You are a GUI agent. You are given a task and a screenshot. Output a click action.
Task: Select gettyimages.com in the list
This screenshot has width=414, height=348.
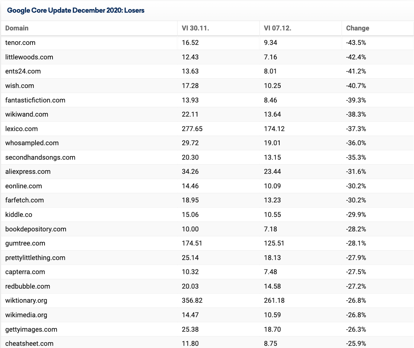coord(31,329)
